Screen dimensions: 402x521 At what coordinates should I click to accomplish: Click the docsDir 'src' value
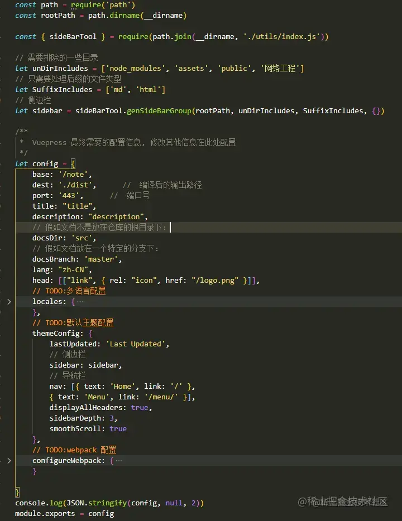click(x=82, y=238)
